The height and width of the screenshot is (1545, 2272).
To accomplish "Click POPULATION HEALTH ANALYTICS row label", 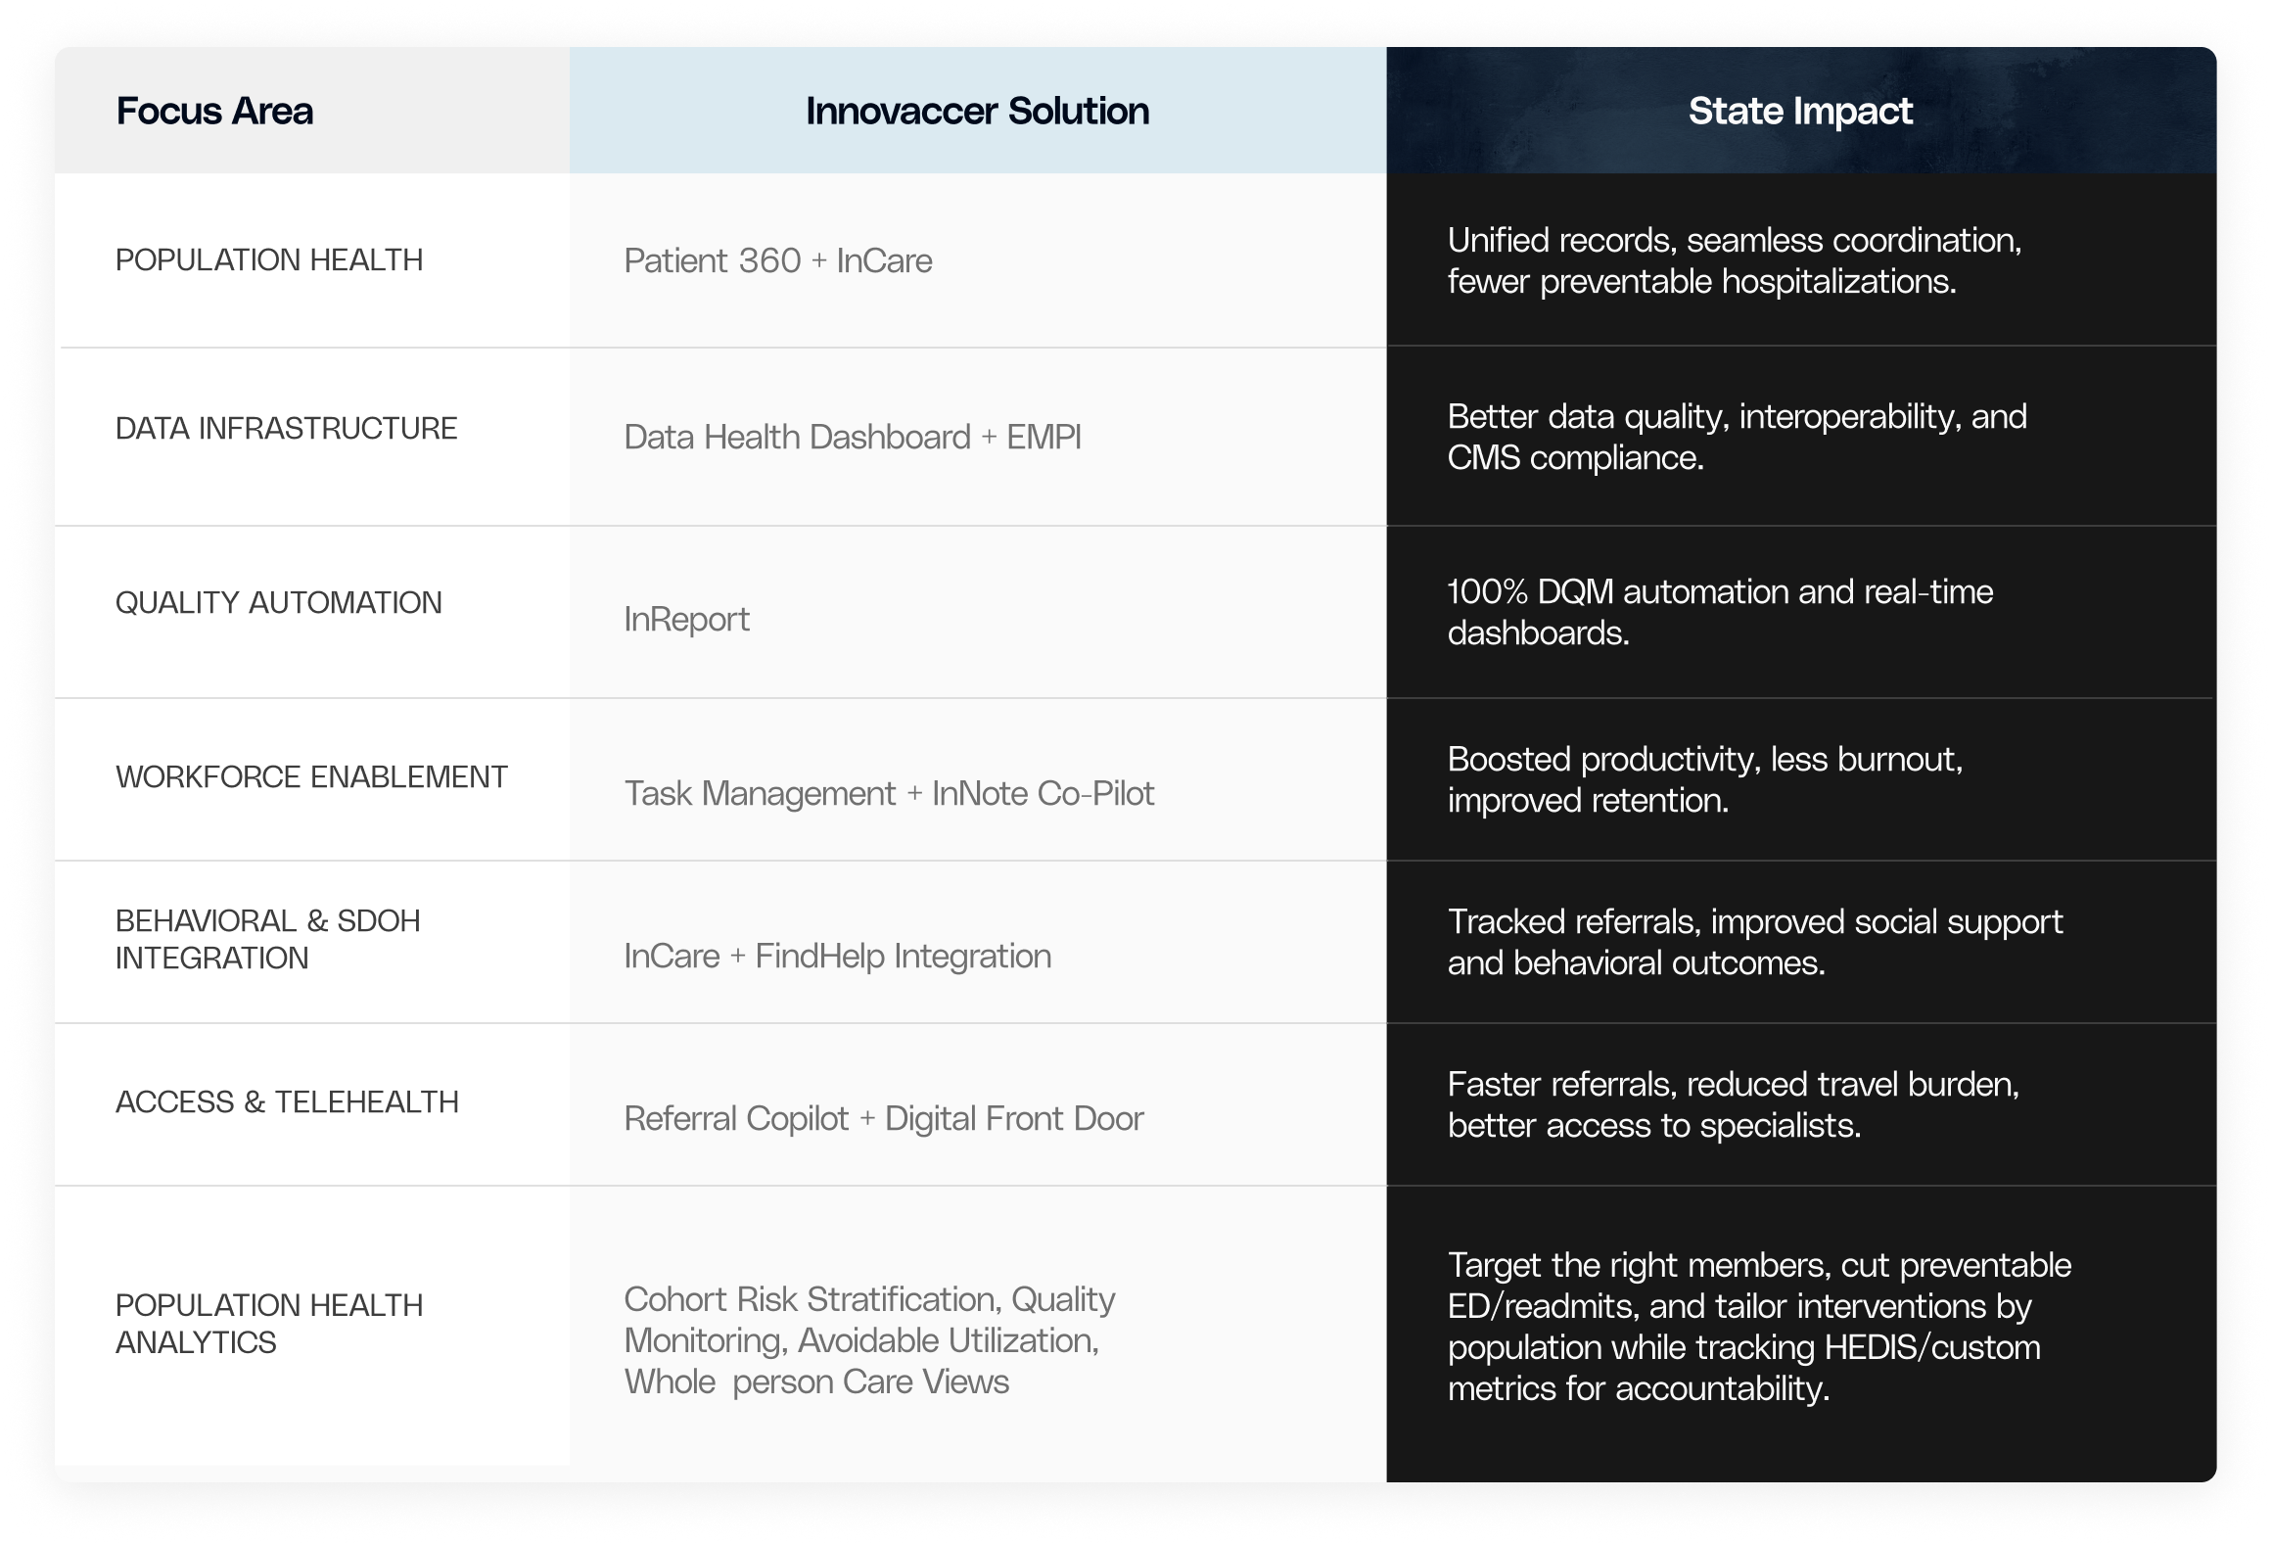I will click(269, 1324).
